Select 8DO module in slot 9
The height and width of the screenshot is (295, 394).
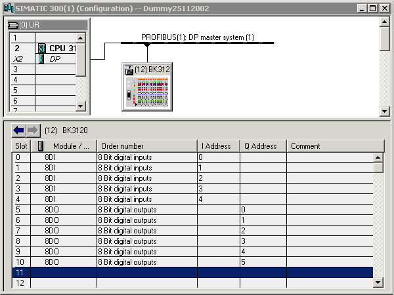point(192,252)
